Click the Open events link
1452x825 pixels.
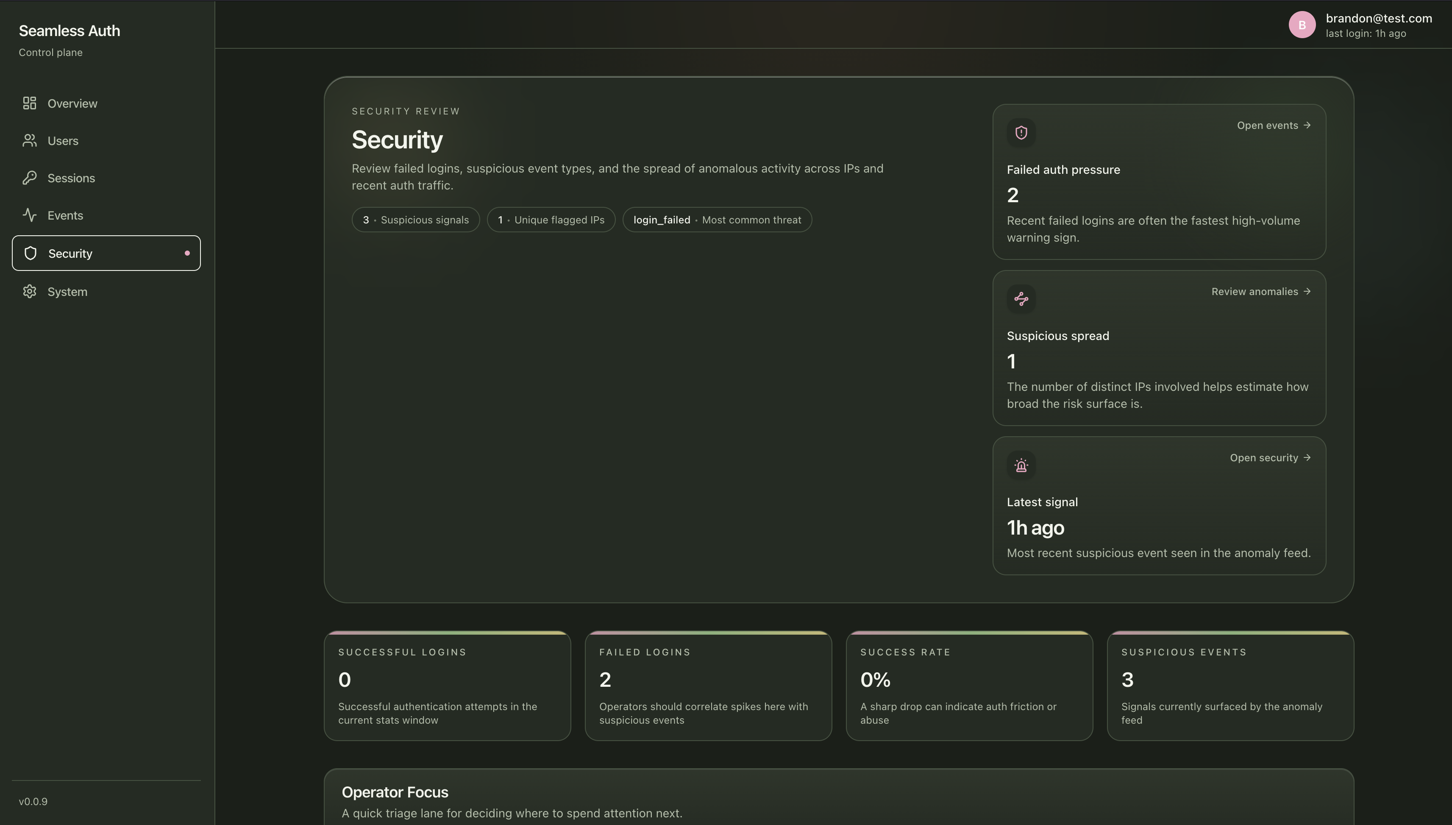1274,125
